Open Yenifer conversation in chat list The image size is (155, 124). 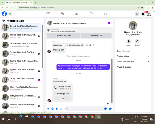point(21,54)
